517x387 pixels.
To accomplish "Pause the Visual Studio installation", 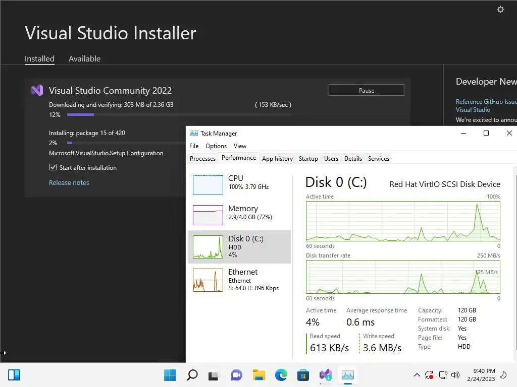I will pos(367,90).
